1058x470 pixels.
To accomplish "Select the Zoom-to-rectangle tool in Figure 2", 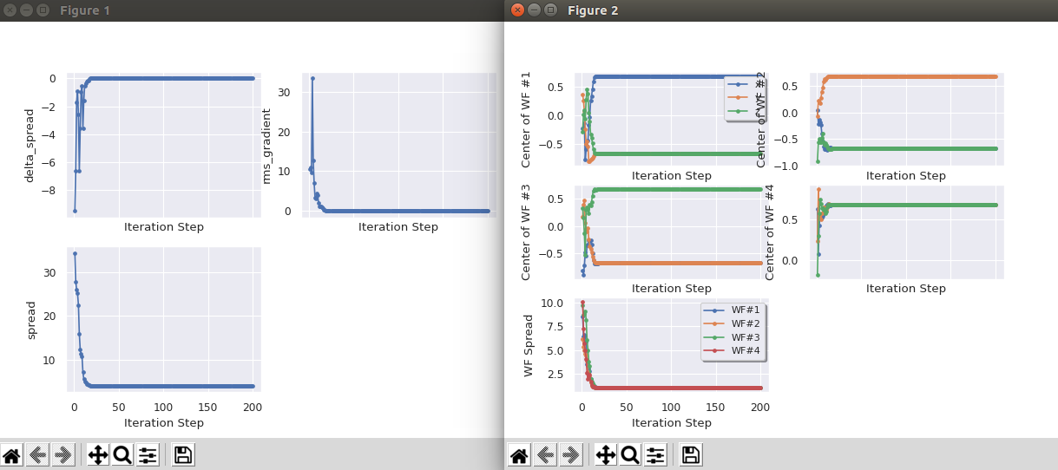I will [630, 454].
